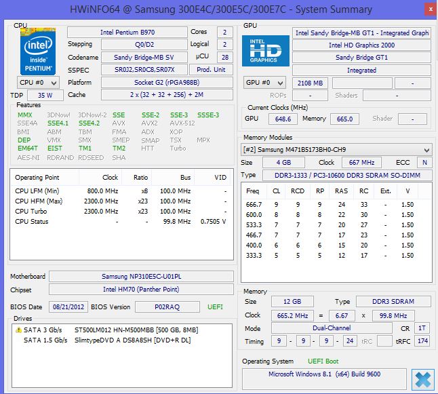
Task: Click the CR 1T field
Action: coord(422,328)
